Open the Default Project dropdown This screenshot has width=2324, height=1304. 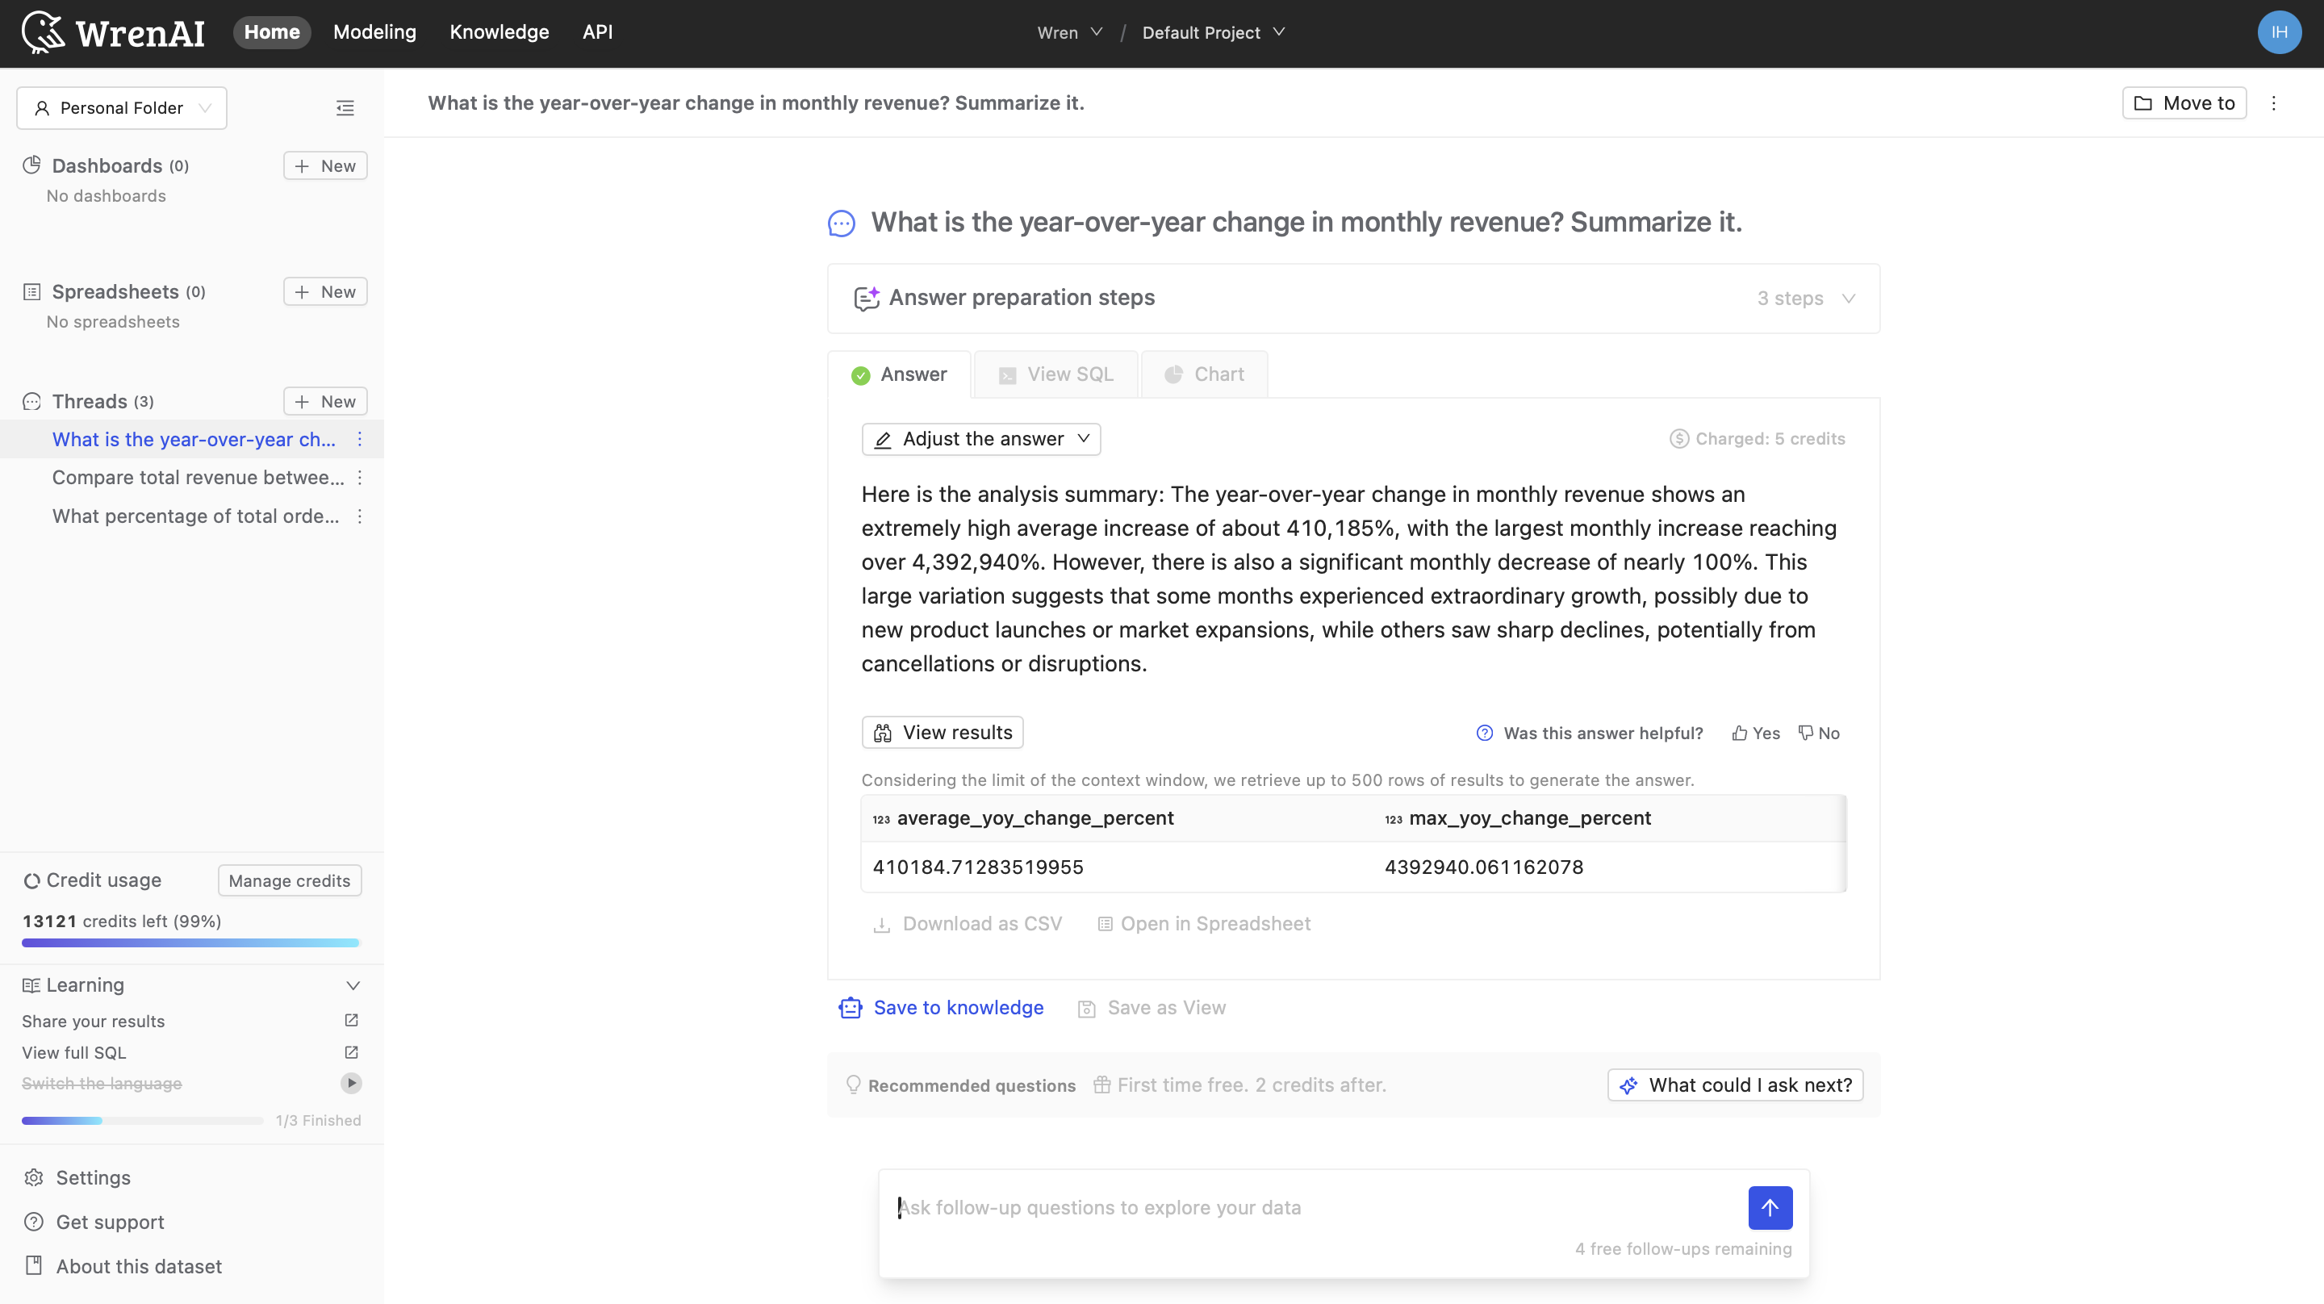1213,32
